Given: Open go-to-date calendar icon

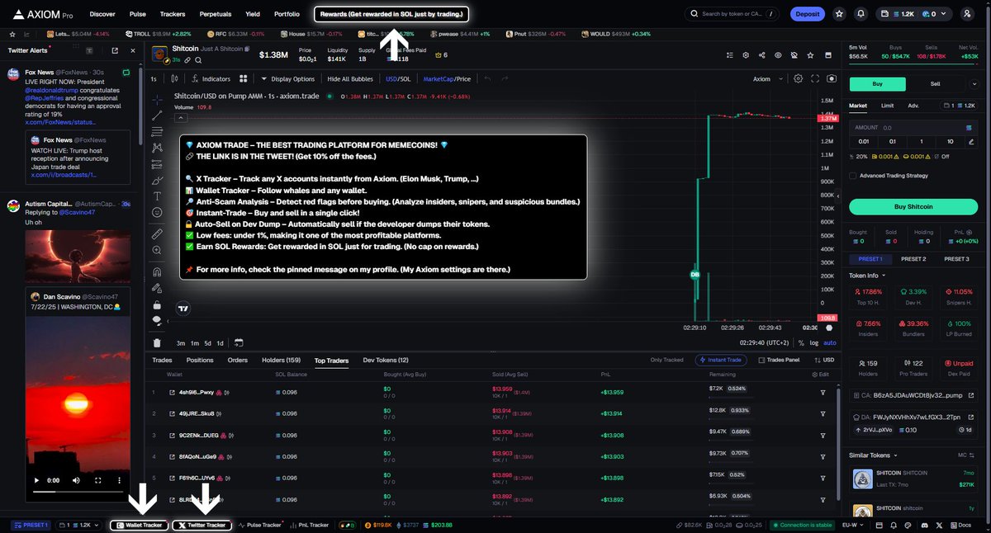Looking at the screenshot, I should (238, 342).
